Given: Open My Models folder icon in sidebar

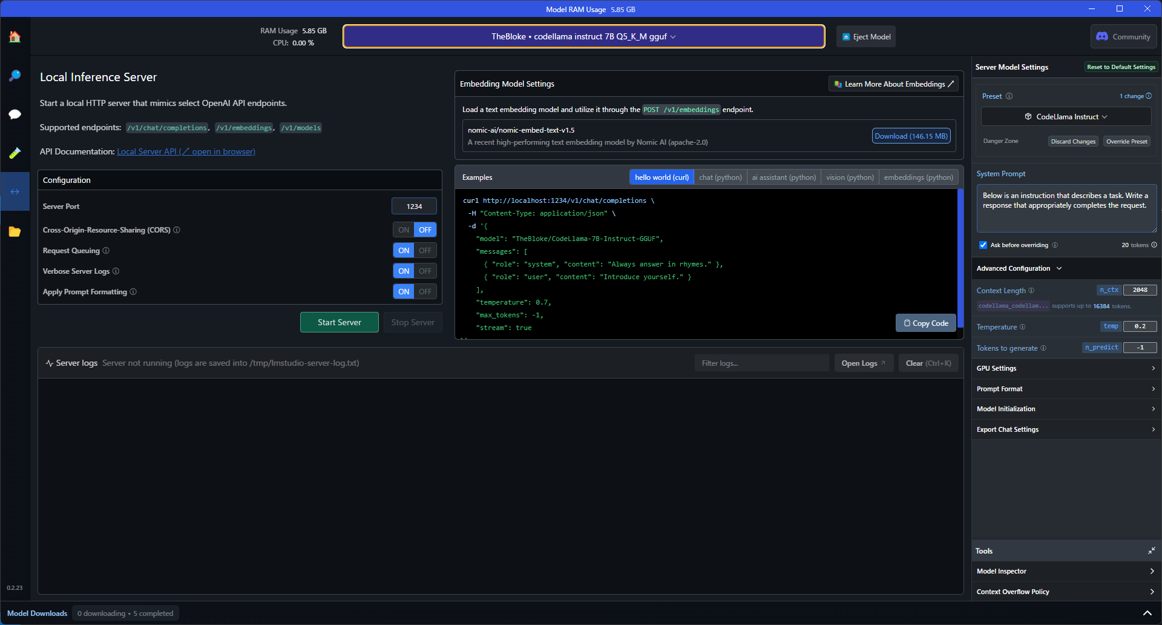Looking at the screenshot, I should point(15,231).
